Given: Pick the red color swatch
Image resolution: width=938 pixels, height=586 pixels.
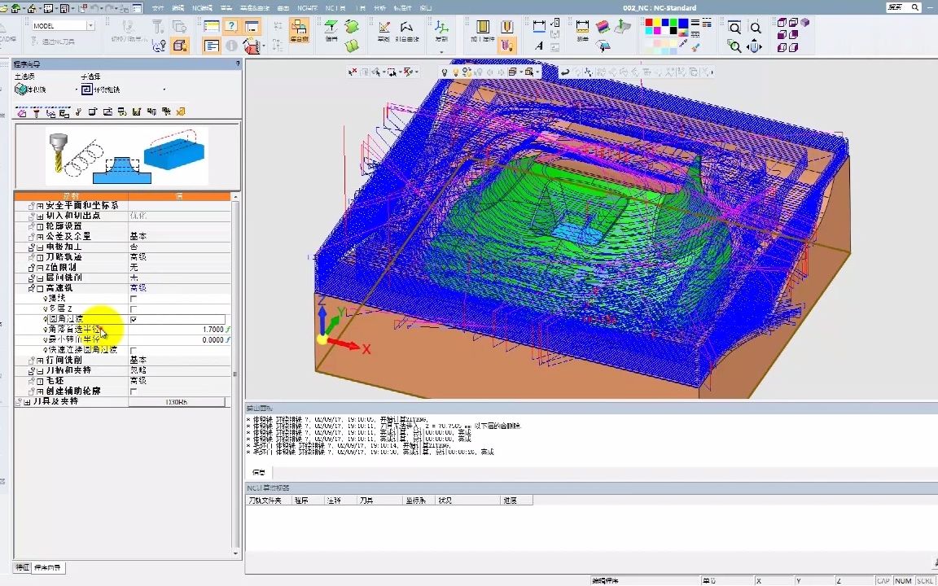Looking at the screenshot, I should point(651,24).
